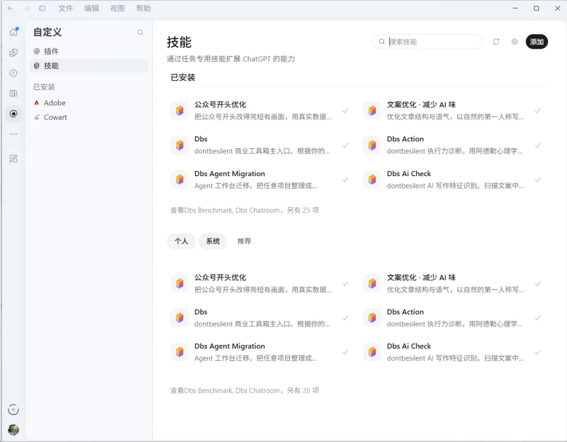The image size is (567, 442).
Task: Open the skills settings gear icon
Action: coord(514,42)
